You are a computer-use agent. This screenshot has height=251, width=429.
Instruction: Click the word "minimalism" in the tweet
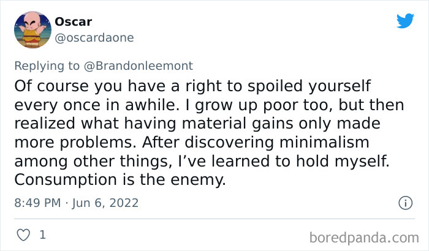[x=324, y=142]
